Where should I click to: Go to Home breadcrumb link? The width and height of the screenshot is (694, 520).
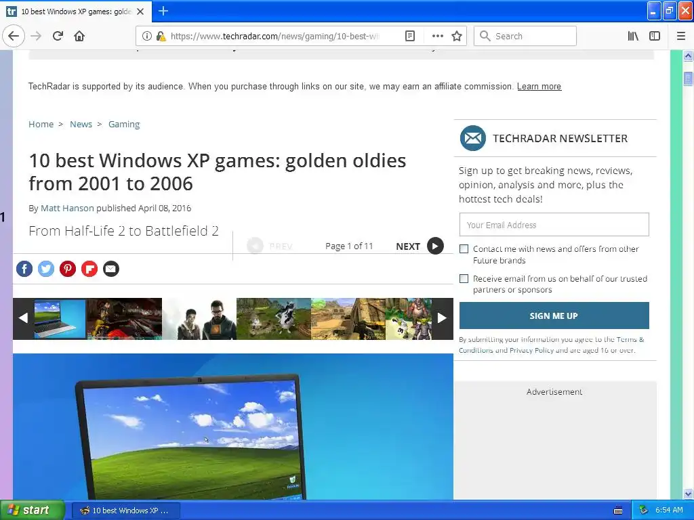pyautogui.click(x=41, y=125)
